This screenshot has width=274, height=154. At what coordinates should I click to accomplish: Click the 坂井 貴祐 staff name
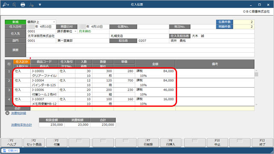pos(178,40)
